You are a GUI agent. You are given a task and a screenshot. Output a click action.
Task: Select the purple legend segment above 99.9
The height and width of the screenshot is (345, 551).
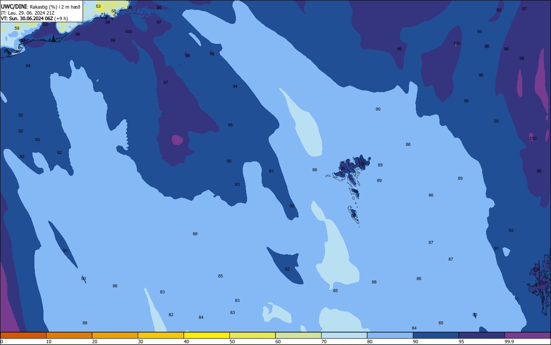pyautogui.click(x=527, y=335)
